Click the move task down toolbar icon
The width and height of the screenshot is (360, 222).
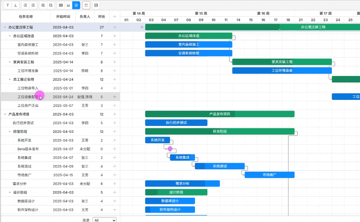coord(15,5)
